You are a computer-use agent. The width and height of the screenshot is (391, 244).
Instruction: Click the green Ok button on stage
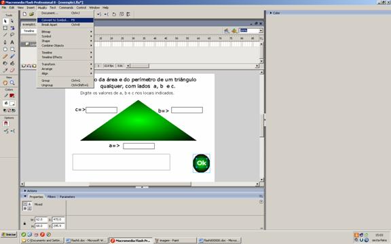pos(201,163)
